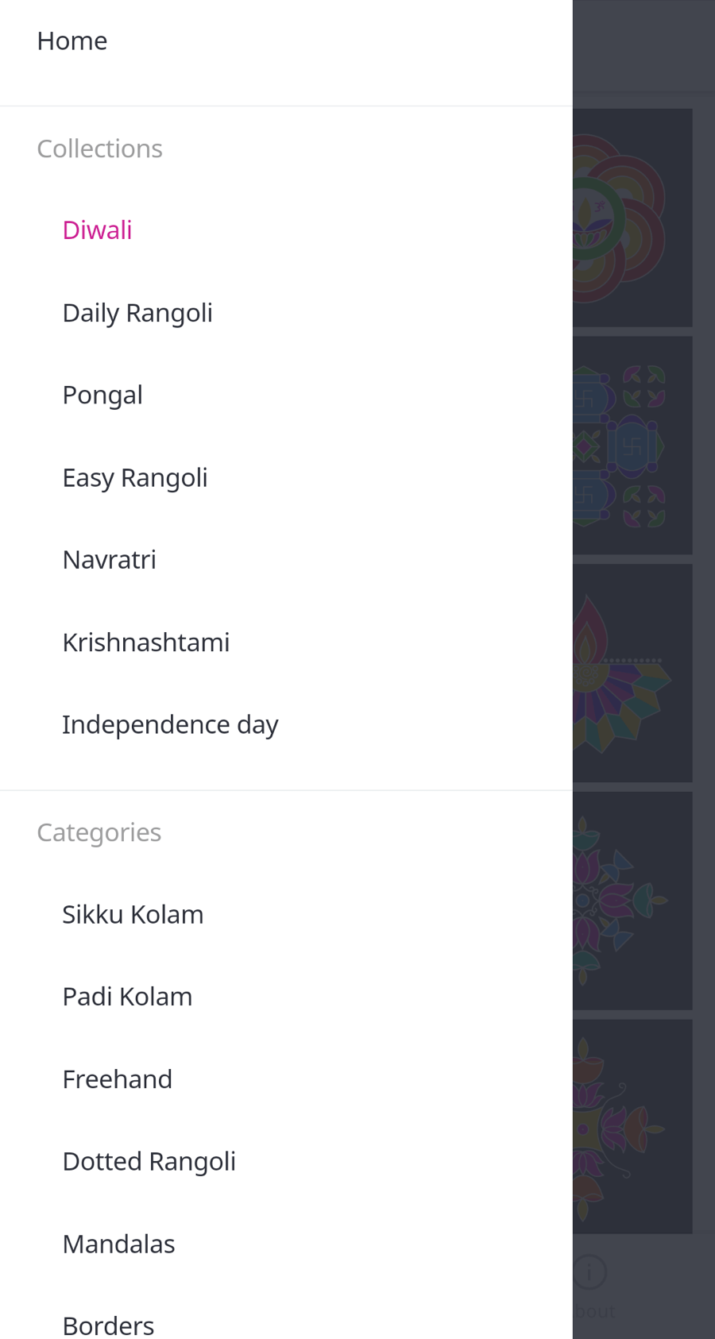
Task: Open the Krishnashtami collection
Action: click(146, 642)
